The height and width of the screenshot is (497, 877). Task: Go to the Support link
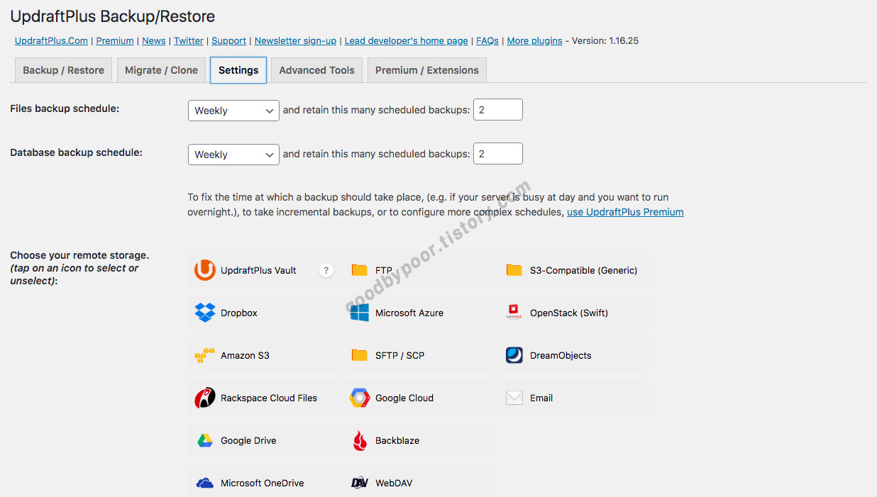coord(229,40)
